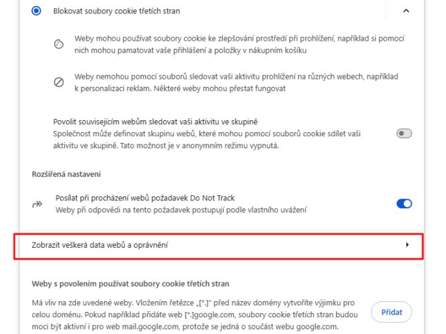446x334 pixels.
Task: Click the 'Weby s povolením používat soubory cookie' heading
Action: click(x=131, y=284)
